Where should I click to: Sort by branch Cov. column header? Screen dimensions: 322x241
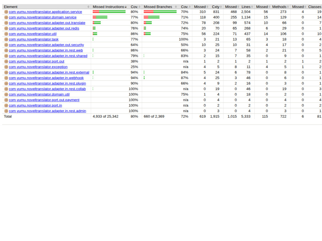[x=186, y=7]
